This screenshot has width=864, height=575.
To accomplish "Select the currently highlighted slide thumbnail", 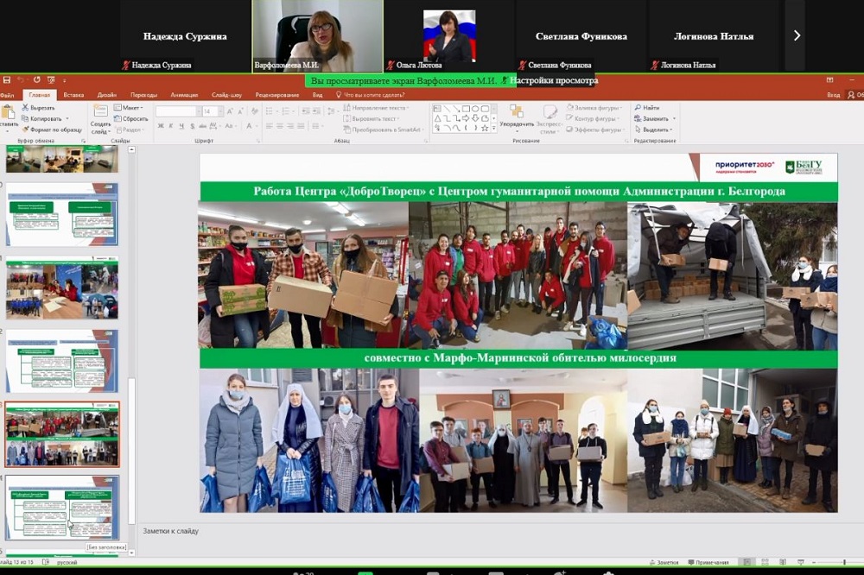I will click(62, 433).
